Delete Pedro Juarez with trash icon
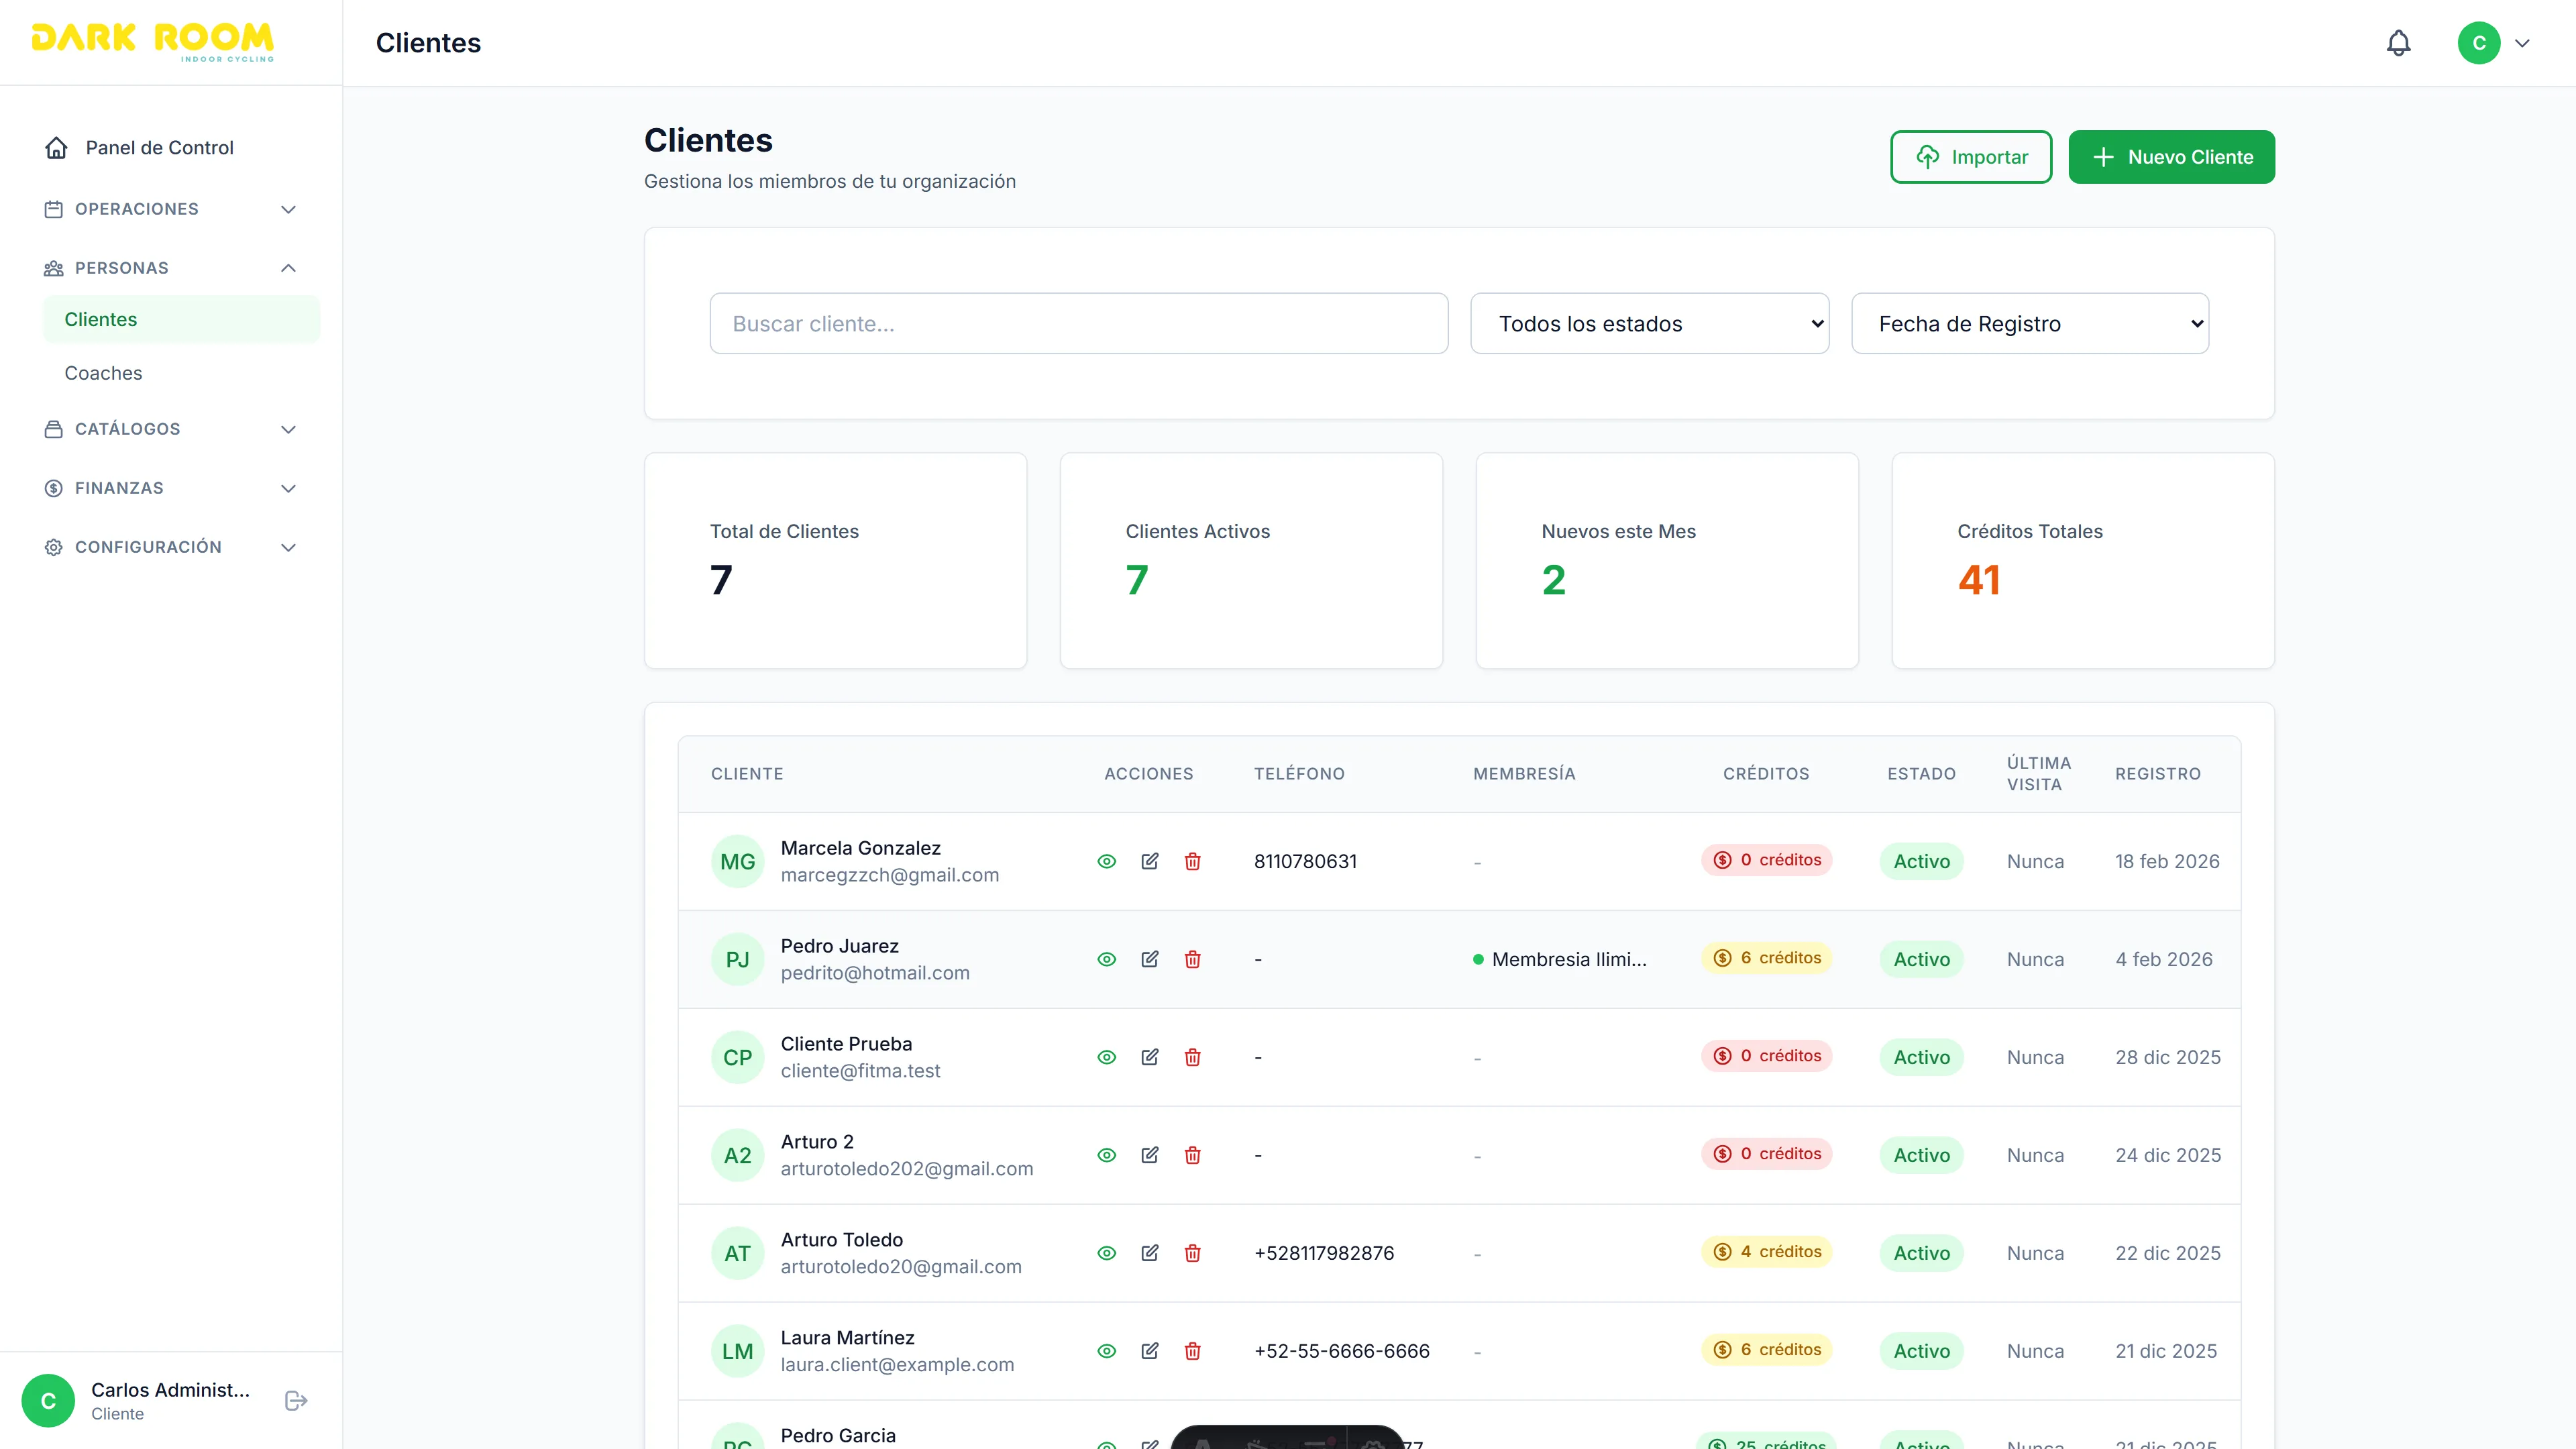The image size is (2576, 1449). tap(1192, 959)
